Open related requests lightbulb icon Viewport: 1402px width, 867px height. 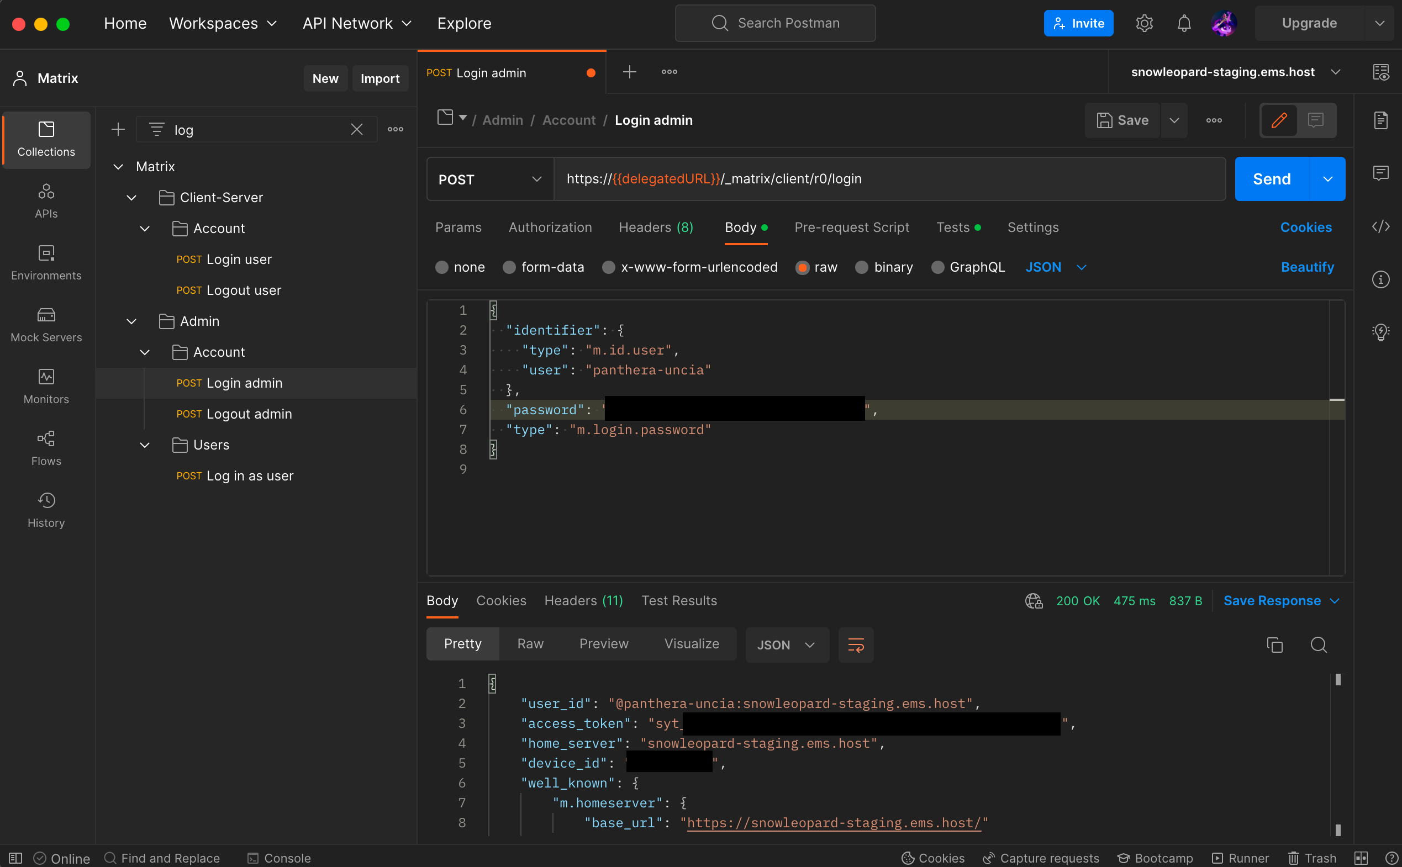(x=1380, y=332)
